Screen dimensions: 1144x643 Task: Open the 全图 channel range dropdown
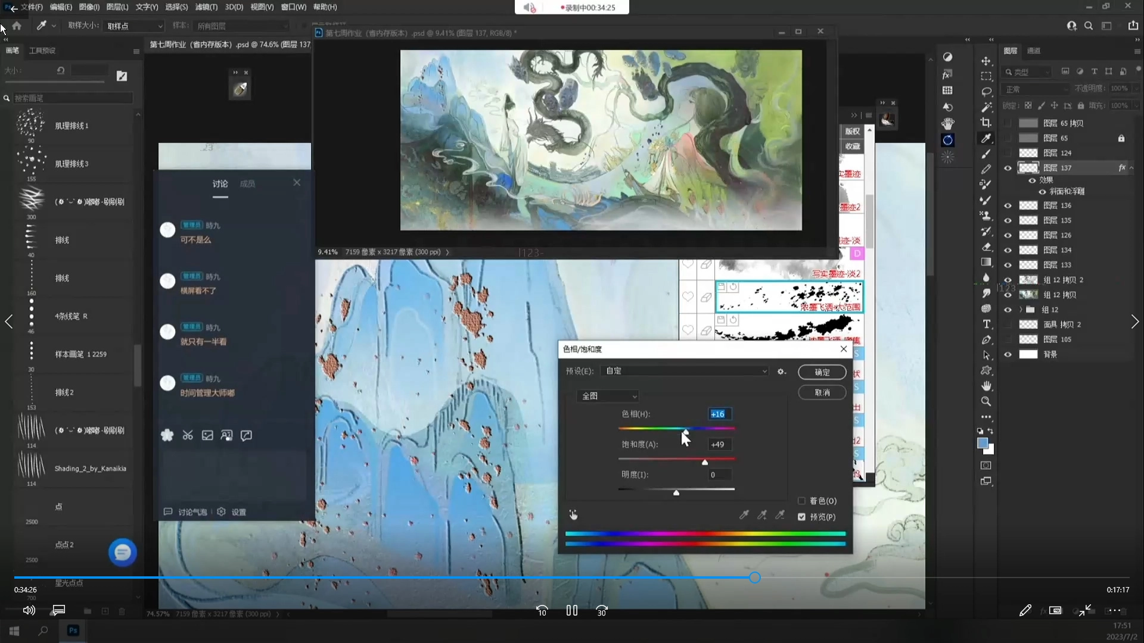point(608,396)
